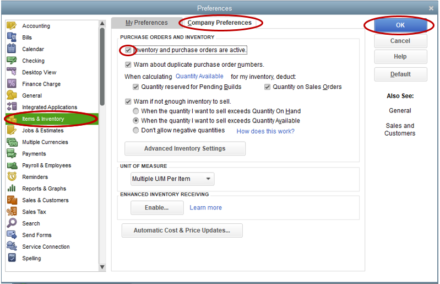Click the Bills icon in sidebar
Viewport: 440px width, 284px height.
click(12, 37)
